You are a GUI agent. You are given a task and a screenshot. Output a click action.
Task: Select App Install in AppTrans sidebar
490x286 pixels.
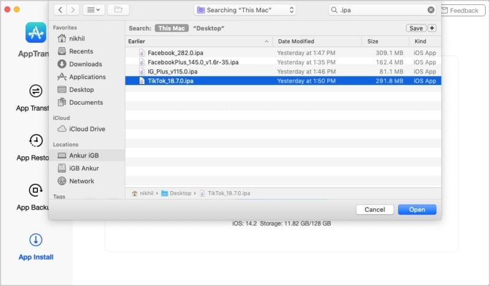pyautogui.click(x=36, y=247)
